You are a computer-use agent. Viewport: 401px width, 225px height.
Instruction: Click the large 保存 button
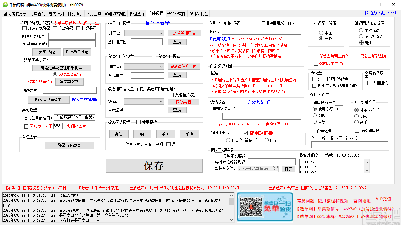pos(154,166)
